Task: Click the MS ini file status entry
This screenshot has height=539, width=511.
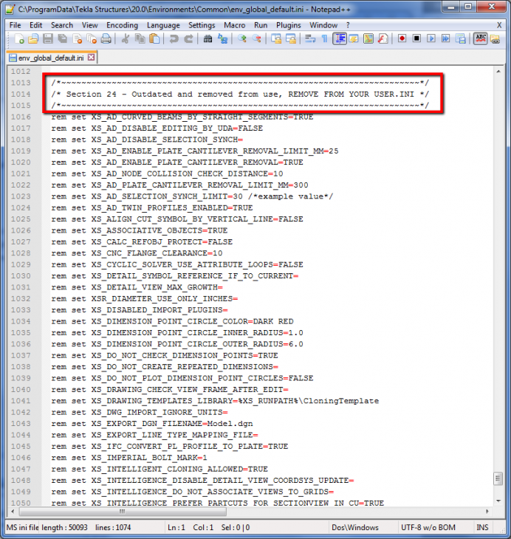Action: click(x=23, y=527)
